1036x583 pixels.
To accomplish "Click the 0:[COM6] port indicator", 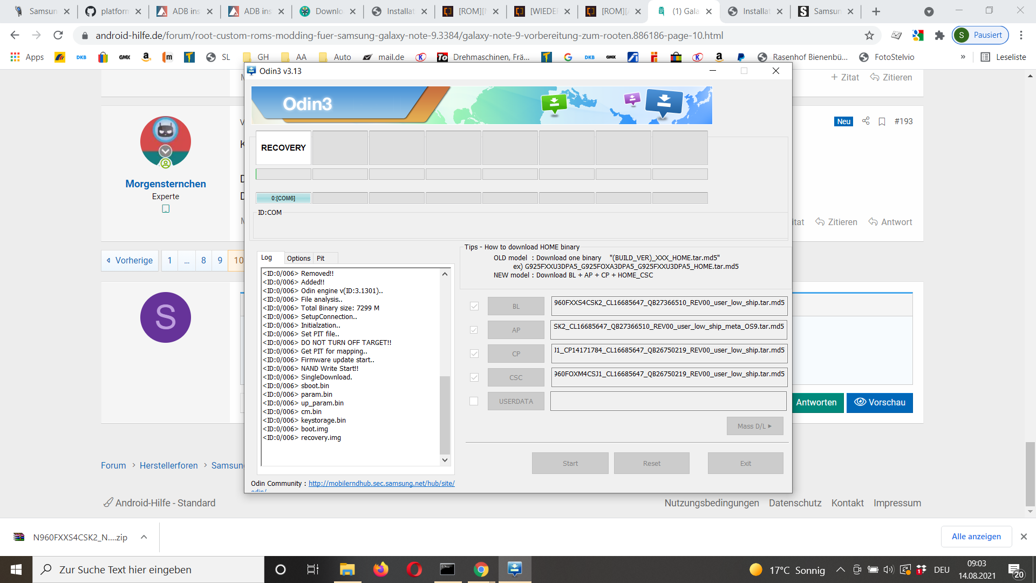I will click(283, 198).
